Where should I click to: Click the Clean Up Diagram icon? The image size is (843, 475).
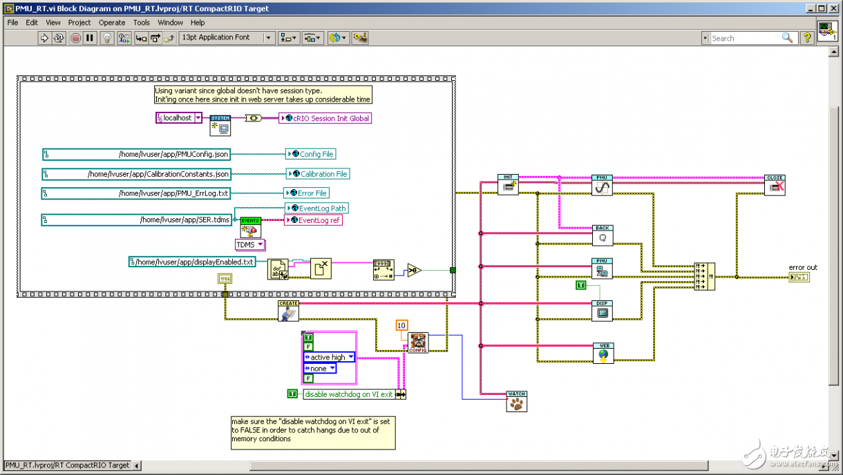[x=360, y=38]
